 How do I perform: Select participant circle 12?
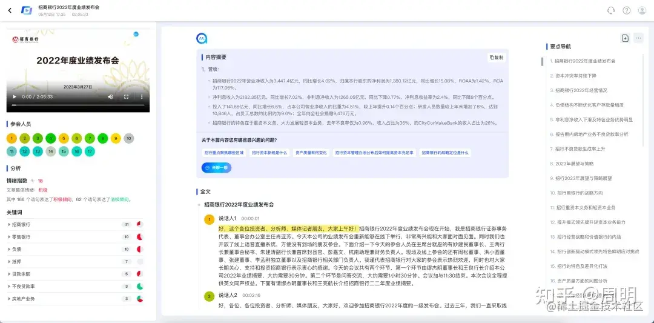point(25,152)
